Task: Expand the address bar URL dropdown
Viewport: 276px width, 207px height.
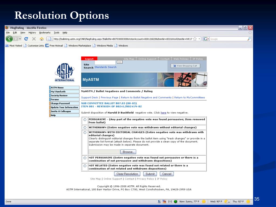Action: (x=199, y=39)
